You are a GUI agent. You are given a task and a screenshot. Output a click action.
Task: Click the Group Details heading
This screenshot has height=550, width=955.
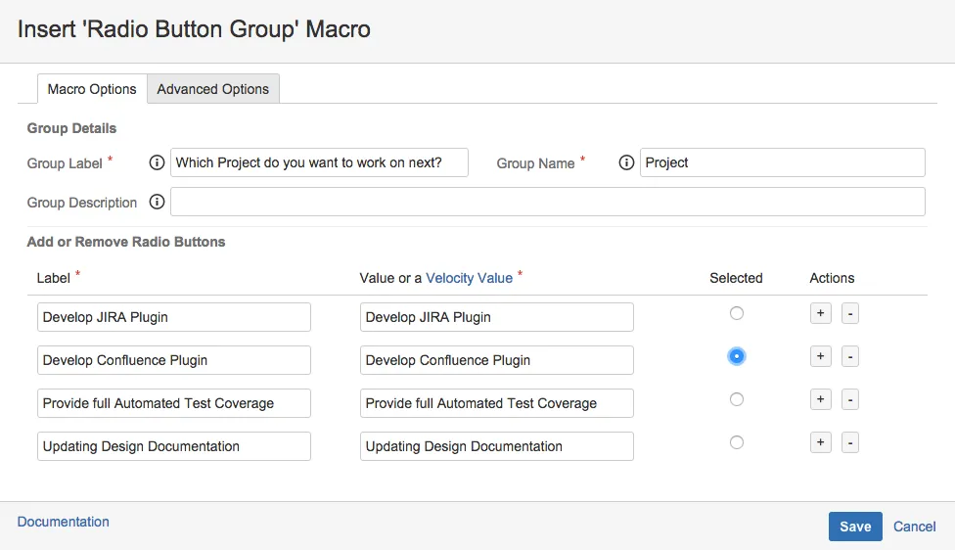pos(71,128)
